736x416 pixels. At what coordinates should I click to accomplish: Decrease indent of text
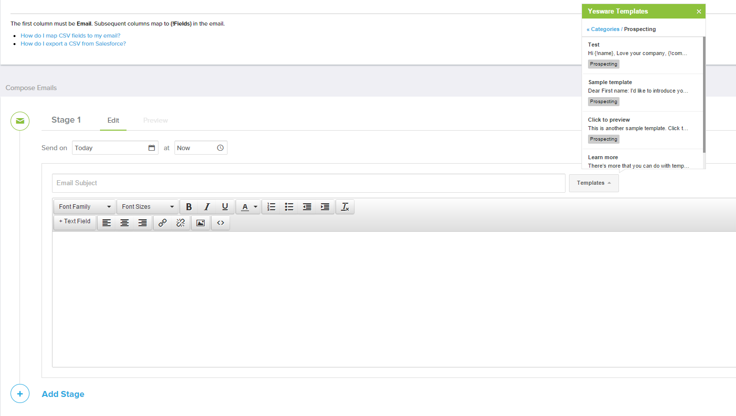coord(307,207)
